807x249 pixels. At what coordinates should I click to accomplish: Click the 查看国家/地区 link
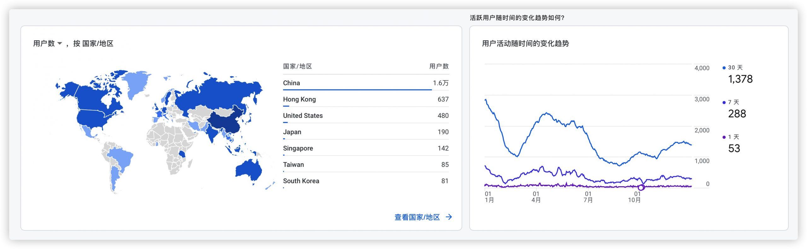point(417,217)
